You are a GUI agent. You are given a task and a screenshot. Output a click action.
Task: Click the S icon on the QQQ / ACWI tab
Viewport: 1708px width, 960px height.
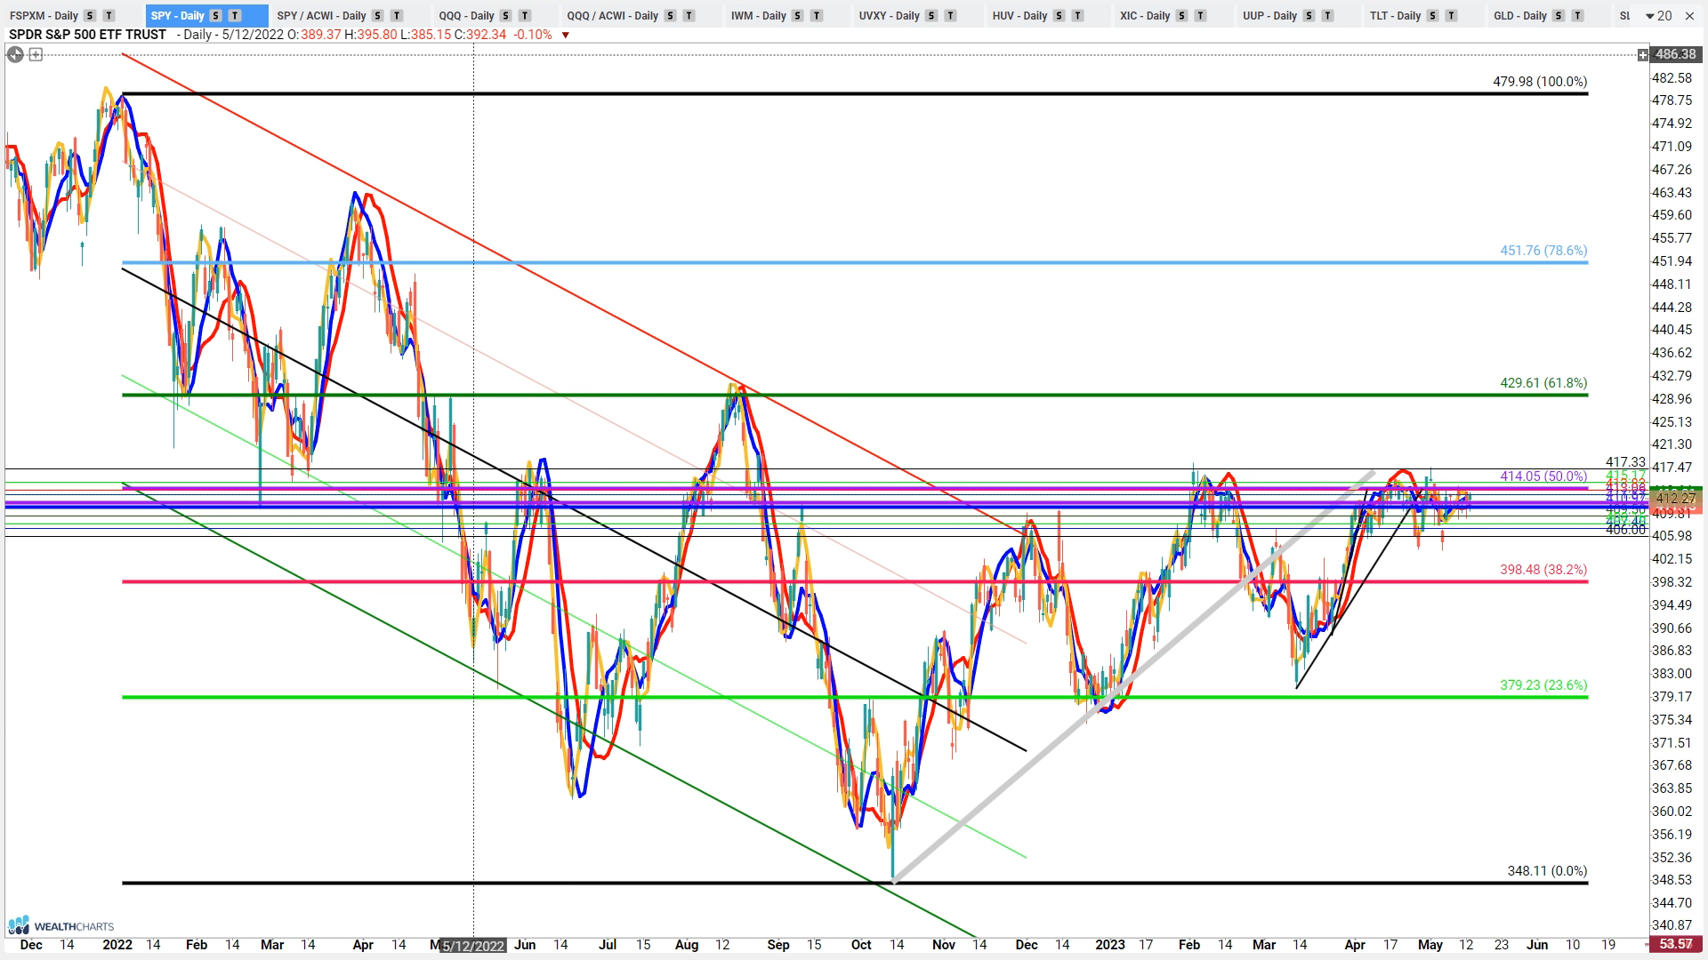(669, 15)
